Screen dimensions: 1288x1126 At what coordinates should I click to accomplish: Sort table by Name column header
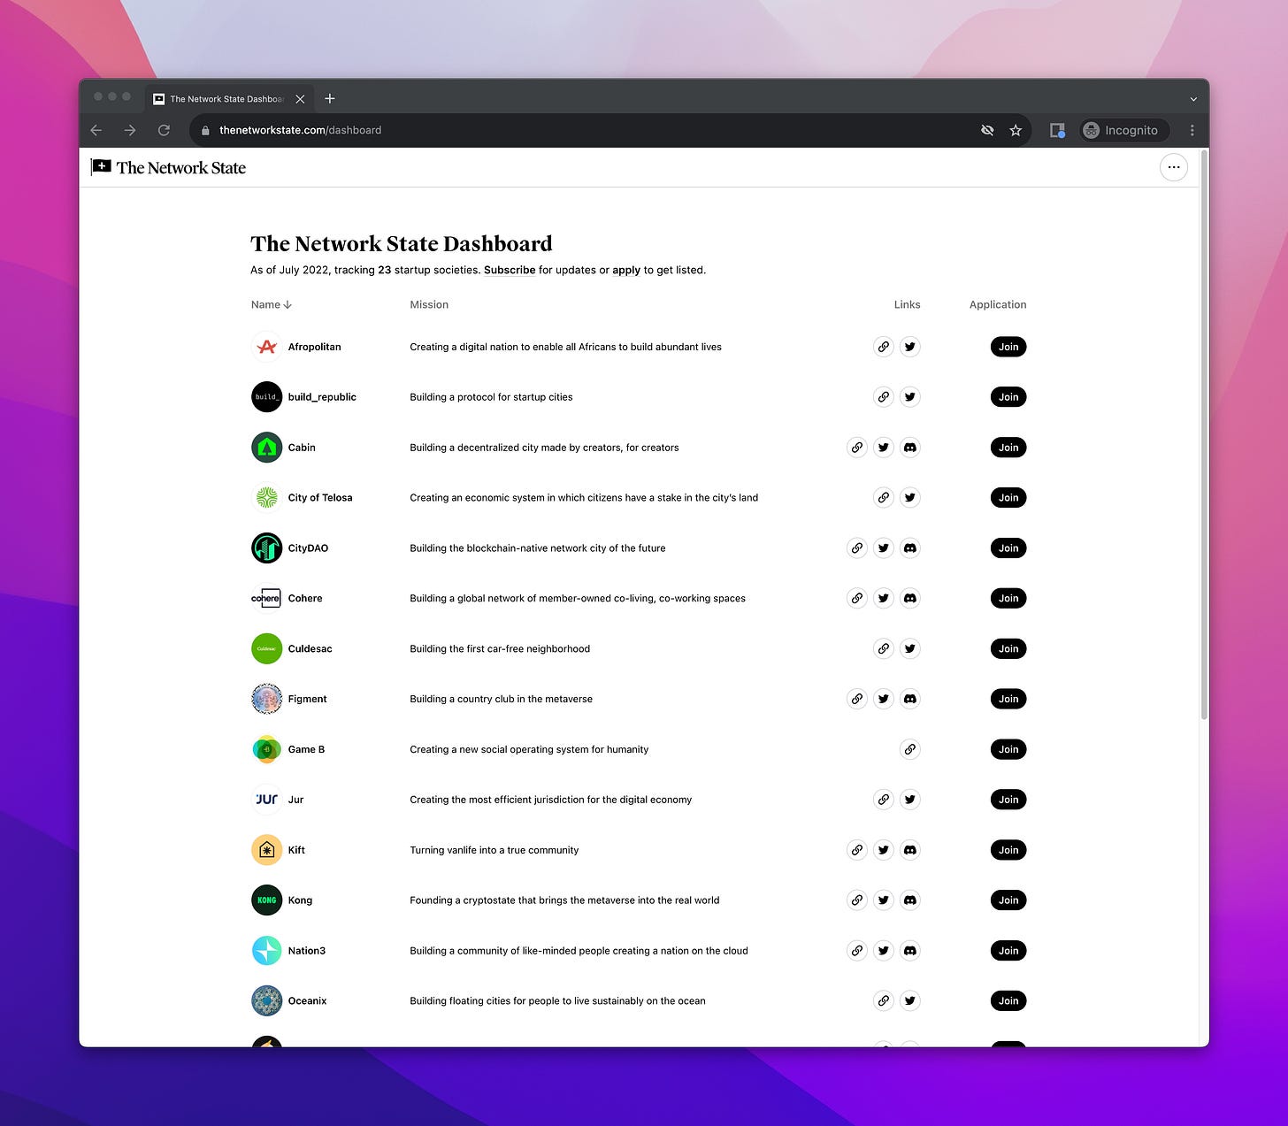271,304
